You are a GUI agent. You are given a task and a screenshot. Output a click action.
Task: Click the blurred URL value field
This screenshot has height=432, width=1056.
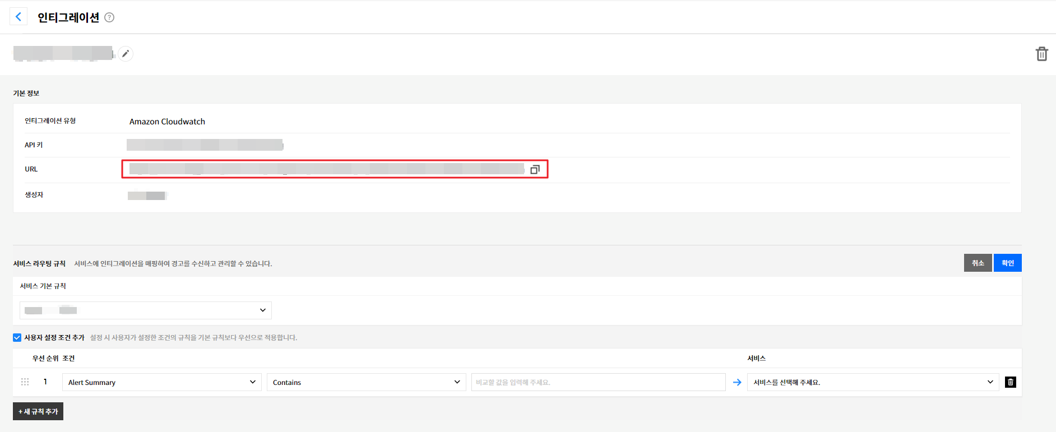[326, 169]
